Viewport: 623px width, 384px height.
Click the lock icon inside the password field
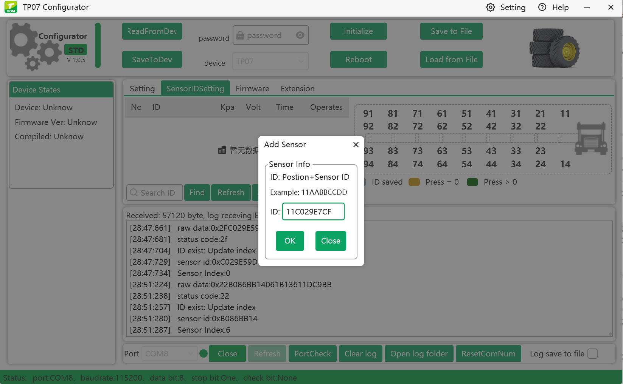240,35
